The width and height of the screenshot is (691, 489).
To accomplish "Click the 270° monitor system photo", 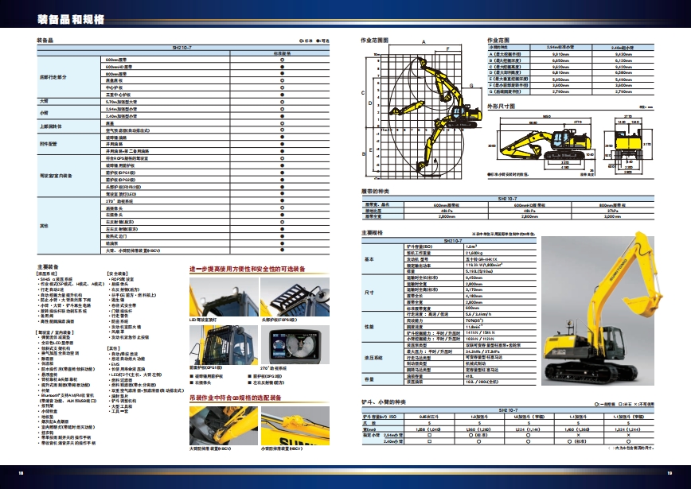I will (x=295, y=344).
